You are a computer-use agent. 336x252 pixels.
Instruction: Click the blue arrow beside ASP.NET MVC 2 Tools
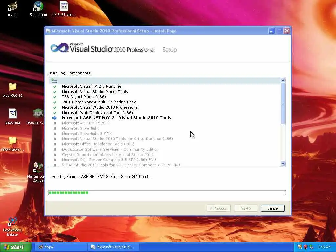coord(55,118)
